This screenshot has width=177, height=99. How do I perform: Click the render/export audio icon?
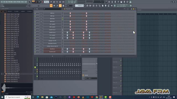point(124,2)
